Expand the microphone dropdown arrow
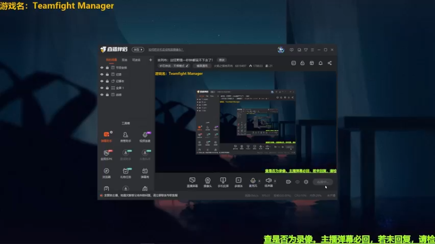Image resolution: width=435 pixels, height=244 pixels. [259, 181]
